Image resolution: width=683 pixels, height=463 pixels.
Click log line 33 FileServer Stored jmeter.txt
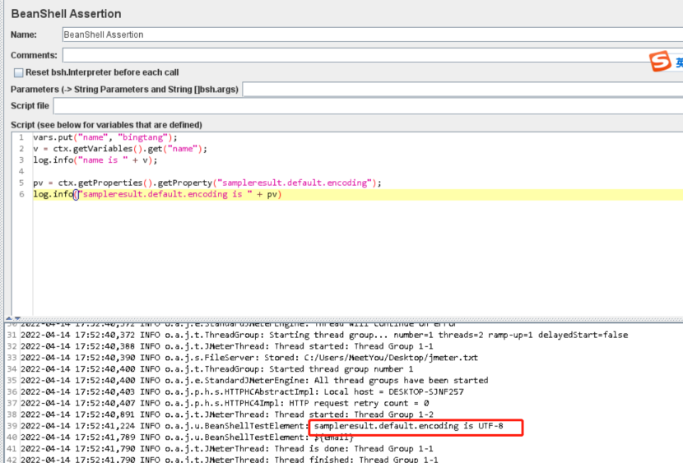pos(249,358)
